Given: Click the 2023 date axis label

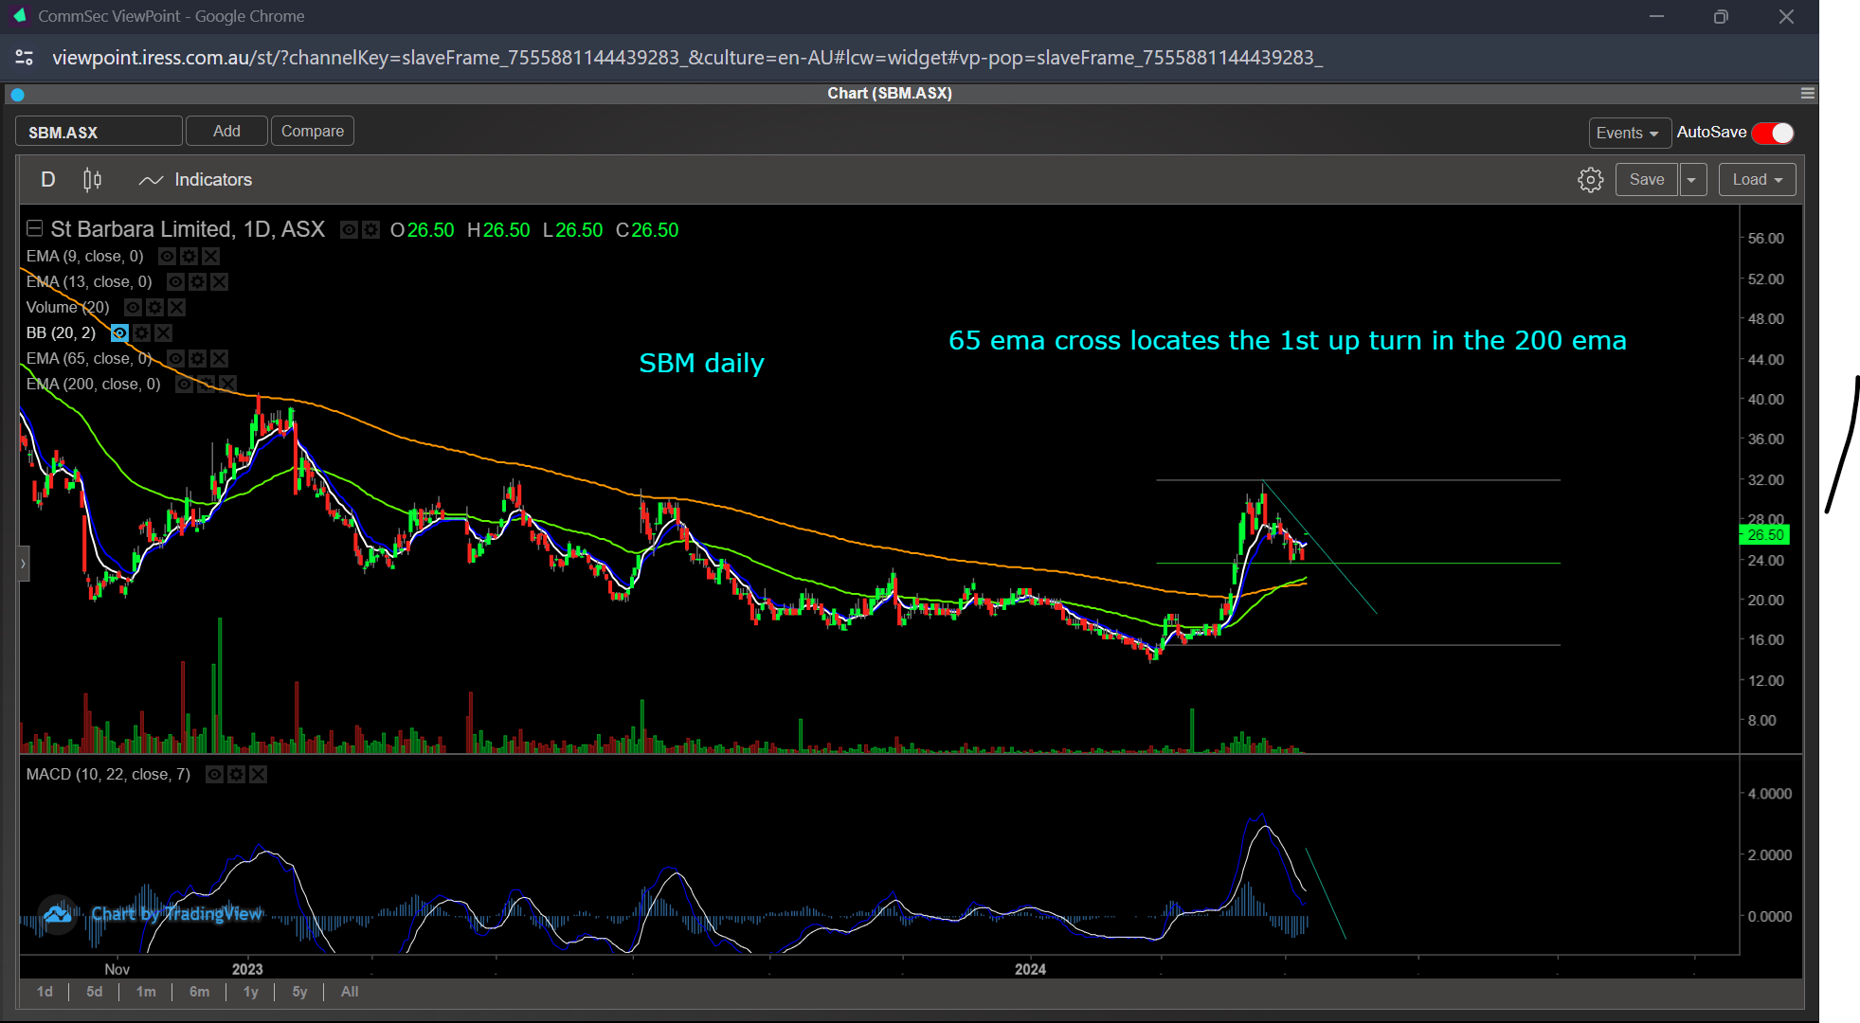Looking at the screenshot, I should (x=247, y=969).
